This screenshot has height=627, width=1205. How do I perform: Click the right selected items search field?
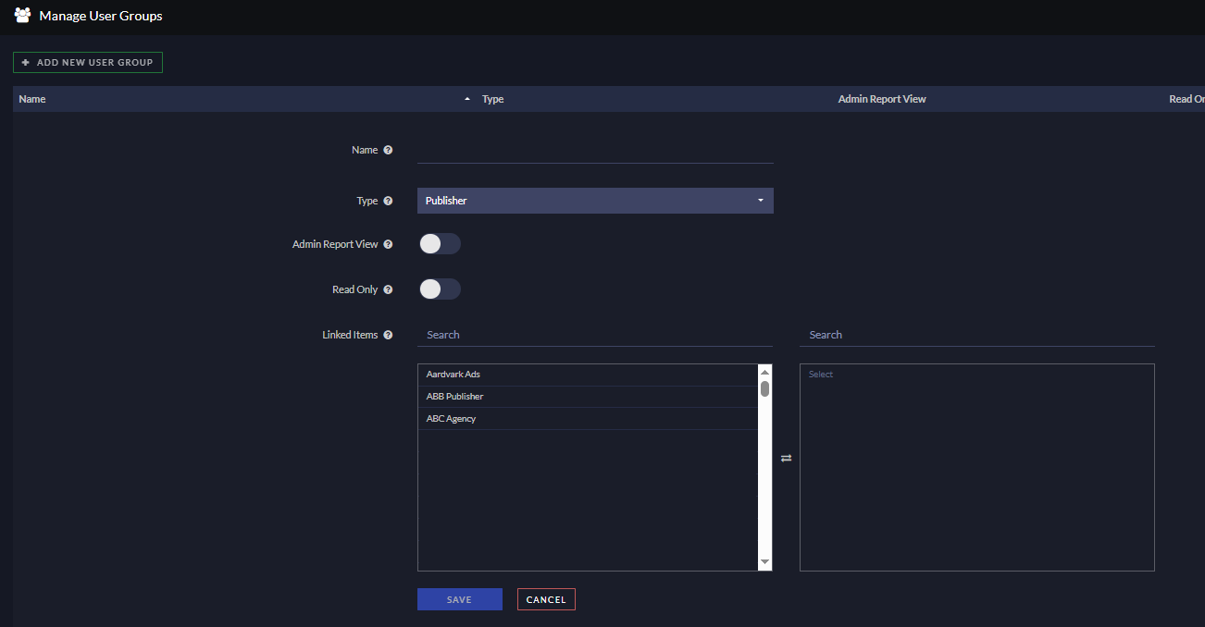pyautogui.click(x=977, y=335)
